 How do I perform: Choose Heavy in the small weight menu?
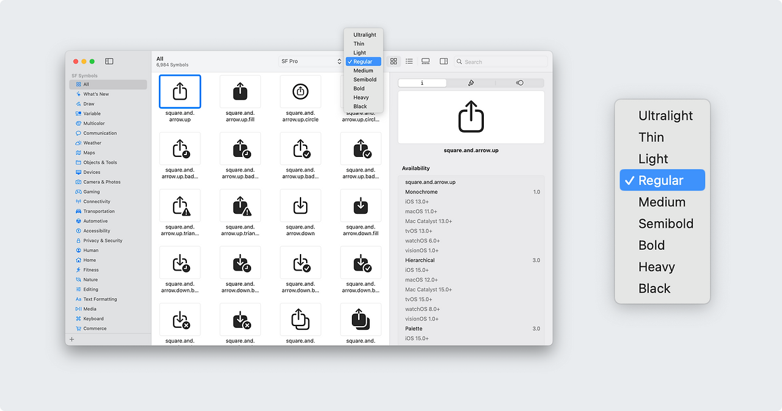click(x=364, y=97)
